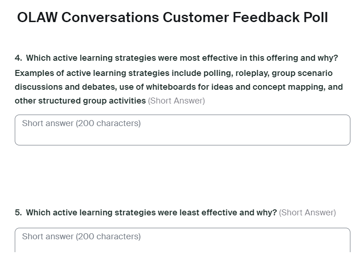Click the question number 4 label
The height and width of the screenshot is (254, 361).
(x=18, y=58)
